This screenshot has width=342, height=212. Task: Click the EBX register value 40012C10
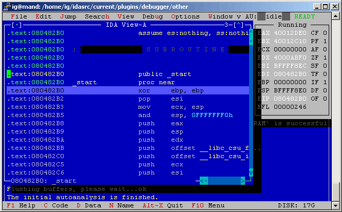(290, 41)
